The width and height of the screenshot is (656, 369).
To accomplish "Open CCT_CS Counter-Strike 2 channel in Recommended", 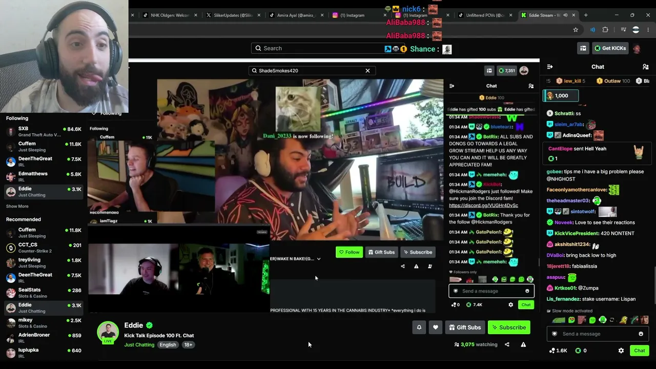I will point(44,248).
